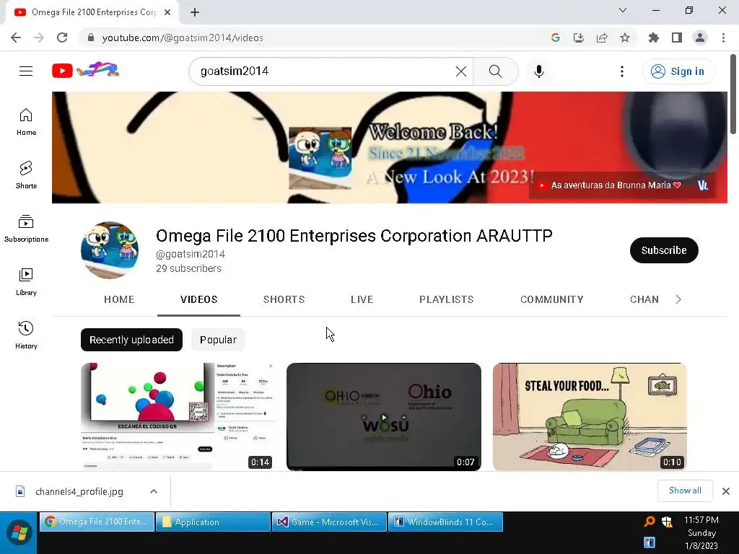The image size is (739, 554).
Task: Share this page icon
Action: pos(602,38)
